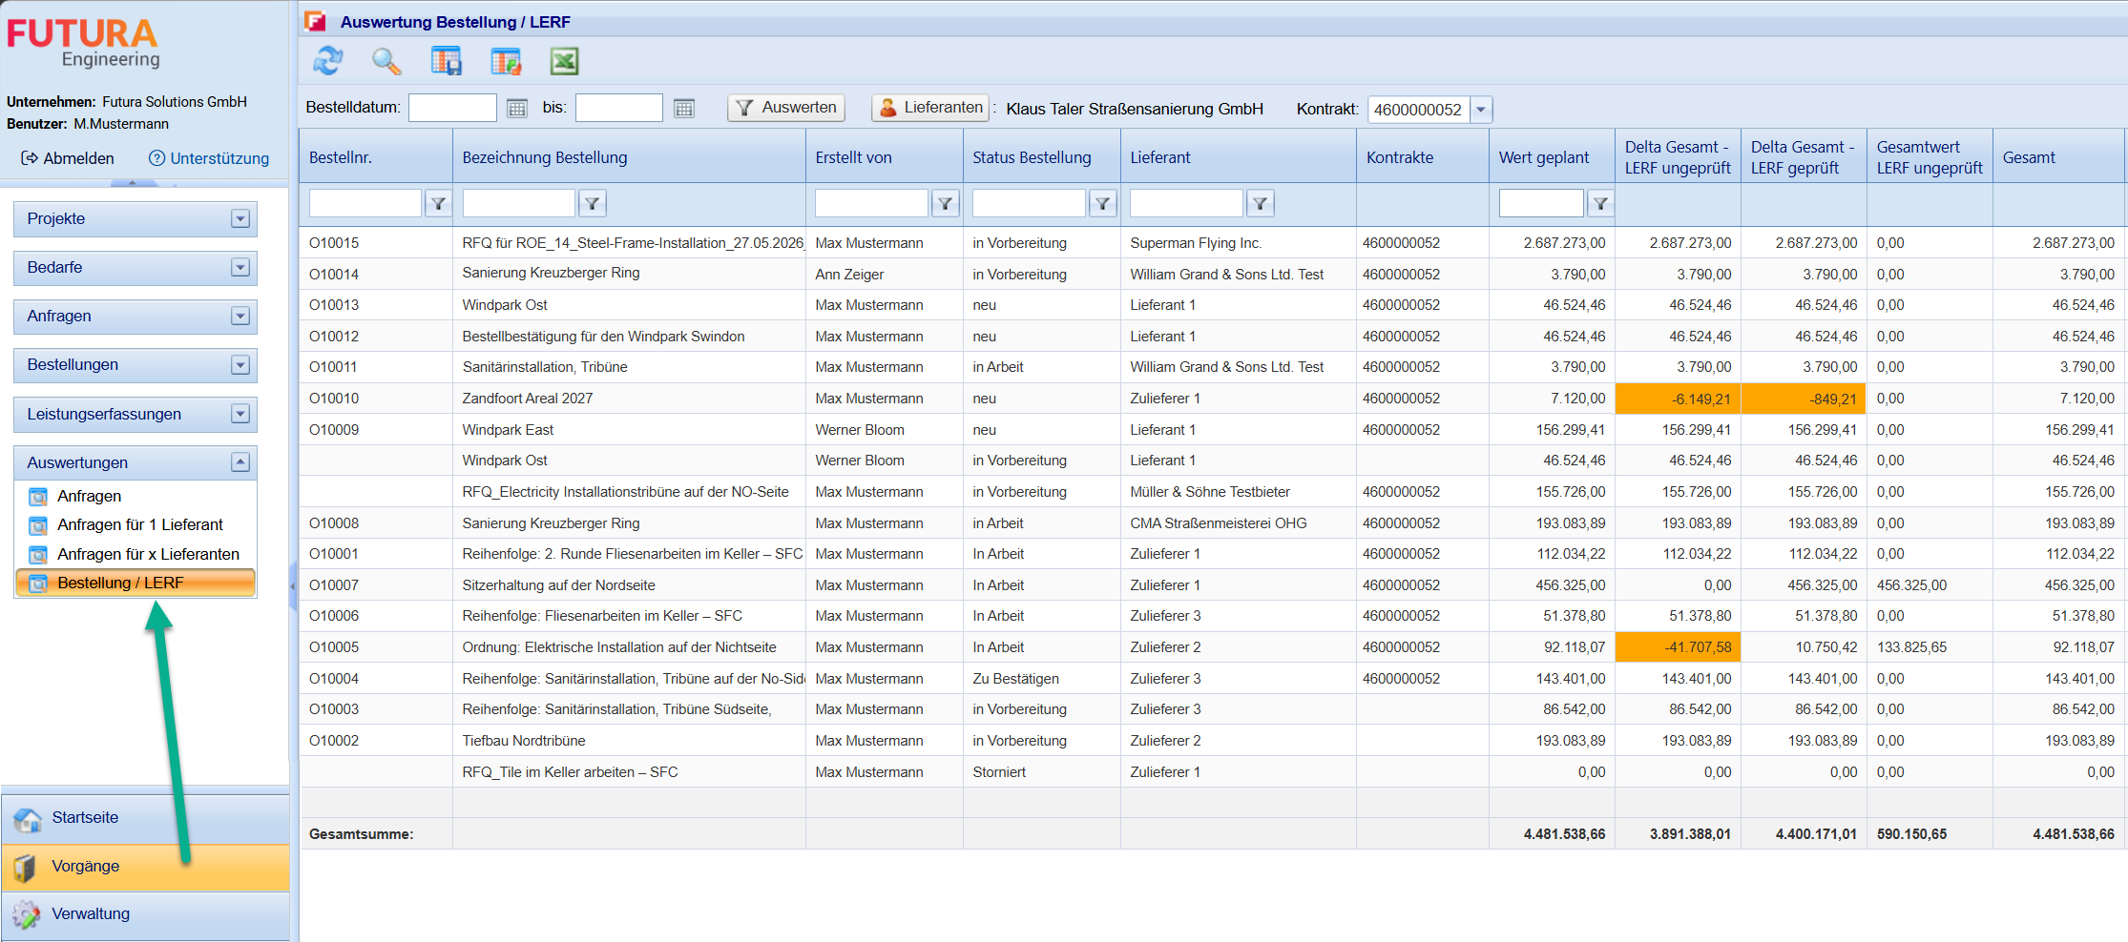Click the Lieferant column filter icon
2128x942 pixels.
click(1261, 203)
